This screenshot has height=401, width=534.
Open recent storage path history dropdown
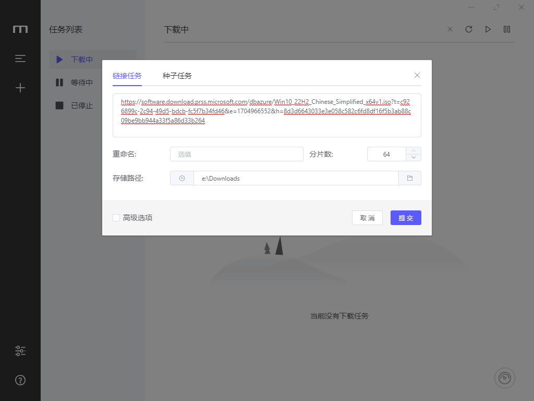pos(182,178)
